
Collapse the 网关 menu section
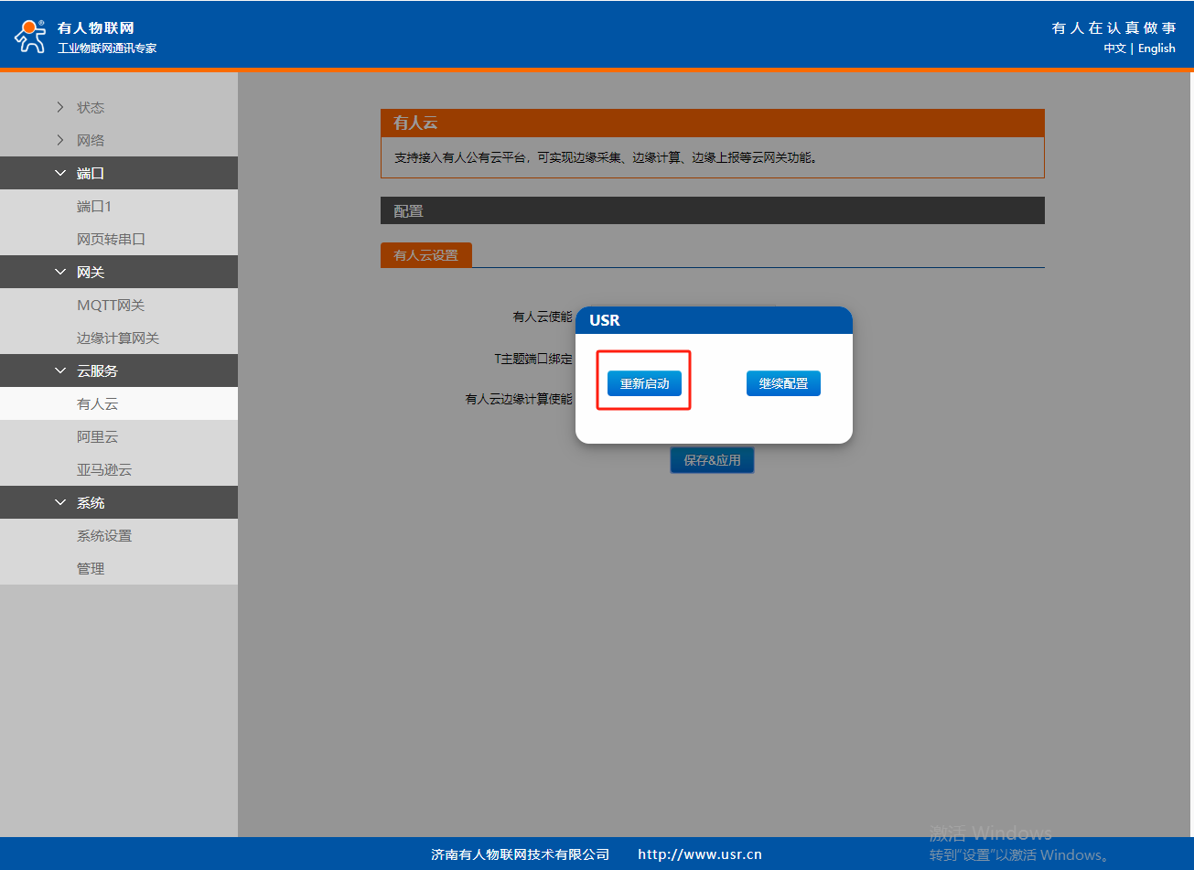pos(119,272)
